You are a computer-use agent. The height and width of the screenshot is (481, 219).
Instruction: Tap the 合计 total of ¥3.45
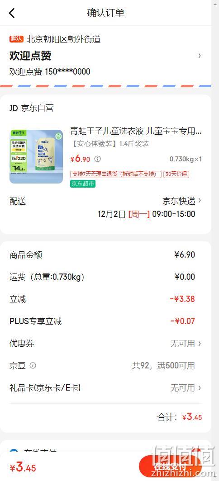click(x=180, y=417)
